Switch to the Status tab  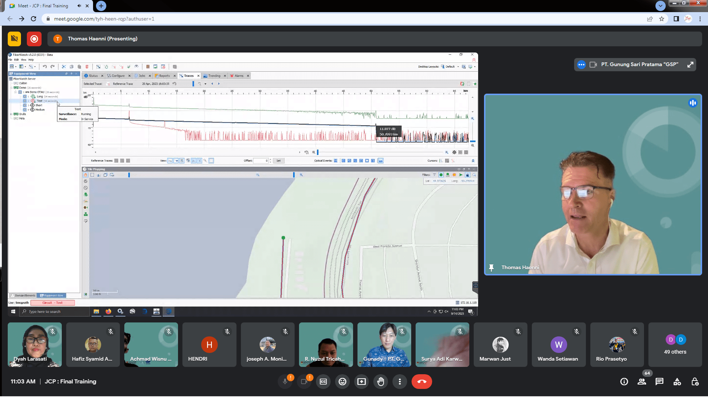point(93,76)
